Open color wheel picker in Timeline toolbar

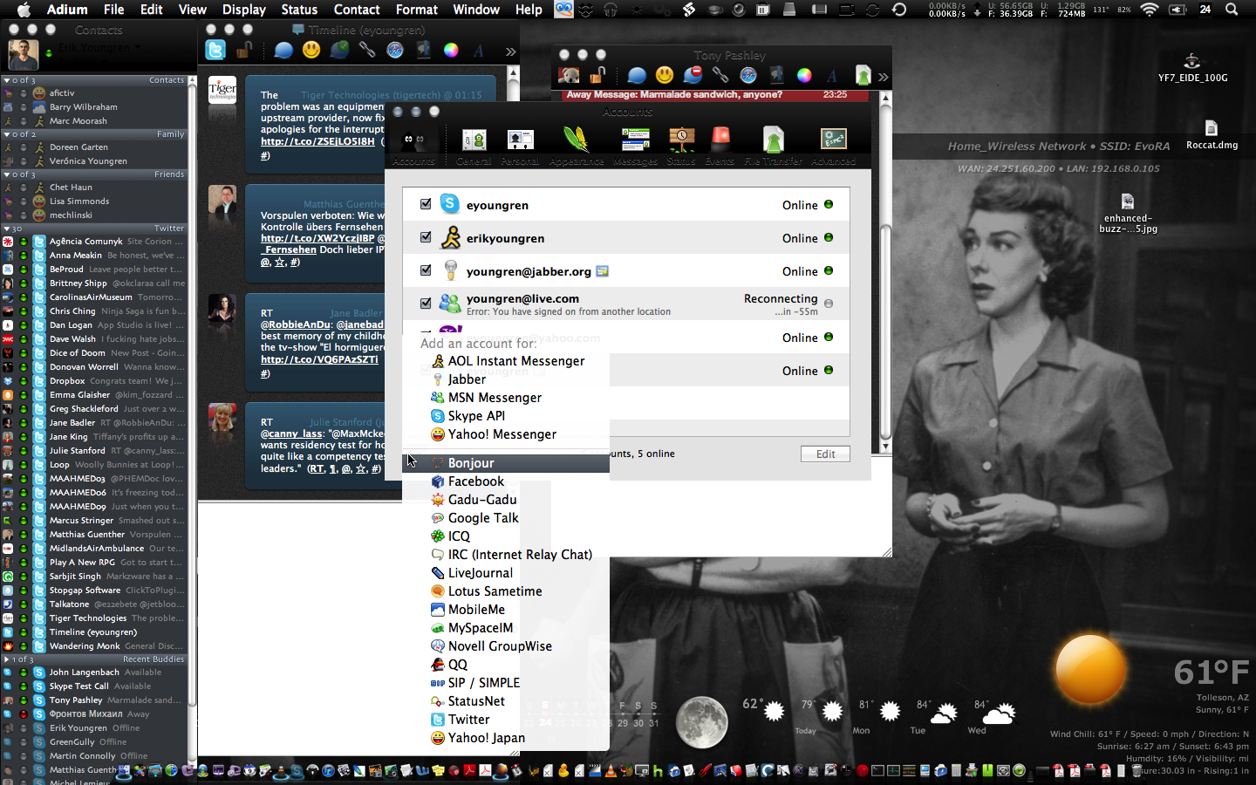click(x=451, y=50)
